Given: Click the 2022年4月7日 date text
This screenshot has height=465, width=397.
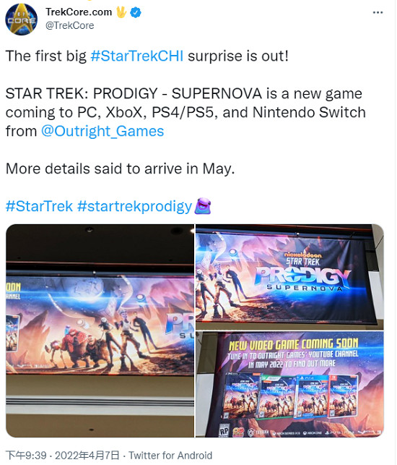Looking at the screenshot, I should click(87, 455).
